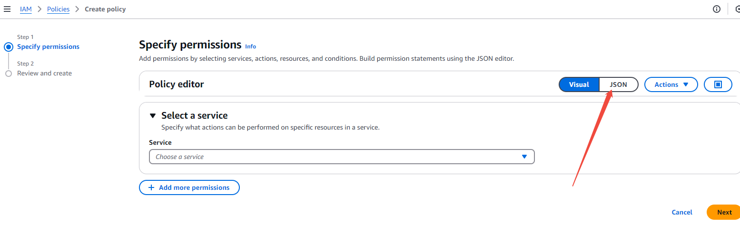The image size is (740, 243).
Task: Click the Policy editor heading
Action: click(x=176, y=84)
